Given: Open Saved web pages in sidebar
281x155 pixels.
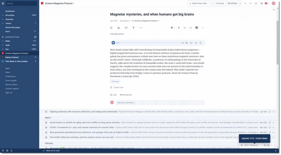Looking at the screenshot, I should [x=13, y=28].
